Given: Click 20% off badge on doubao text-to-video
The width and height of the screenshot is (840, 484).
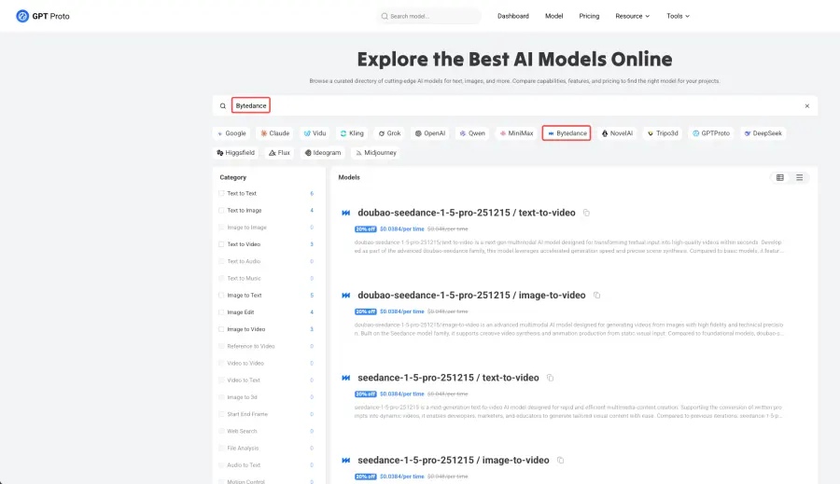Looking at the screenshot, I should pyautogui.click(x=365, y=229).
